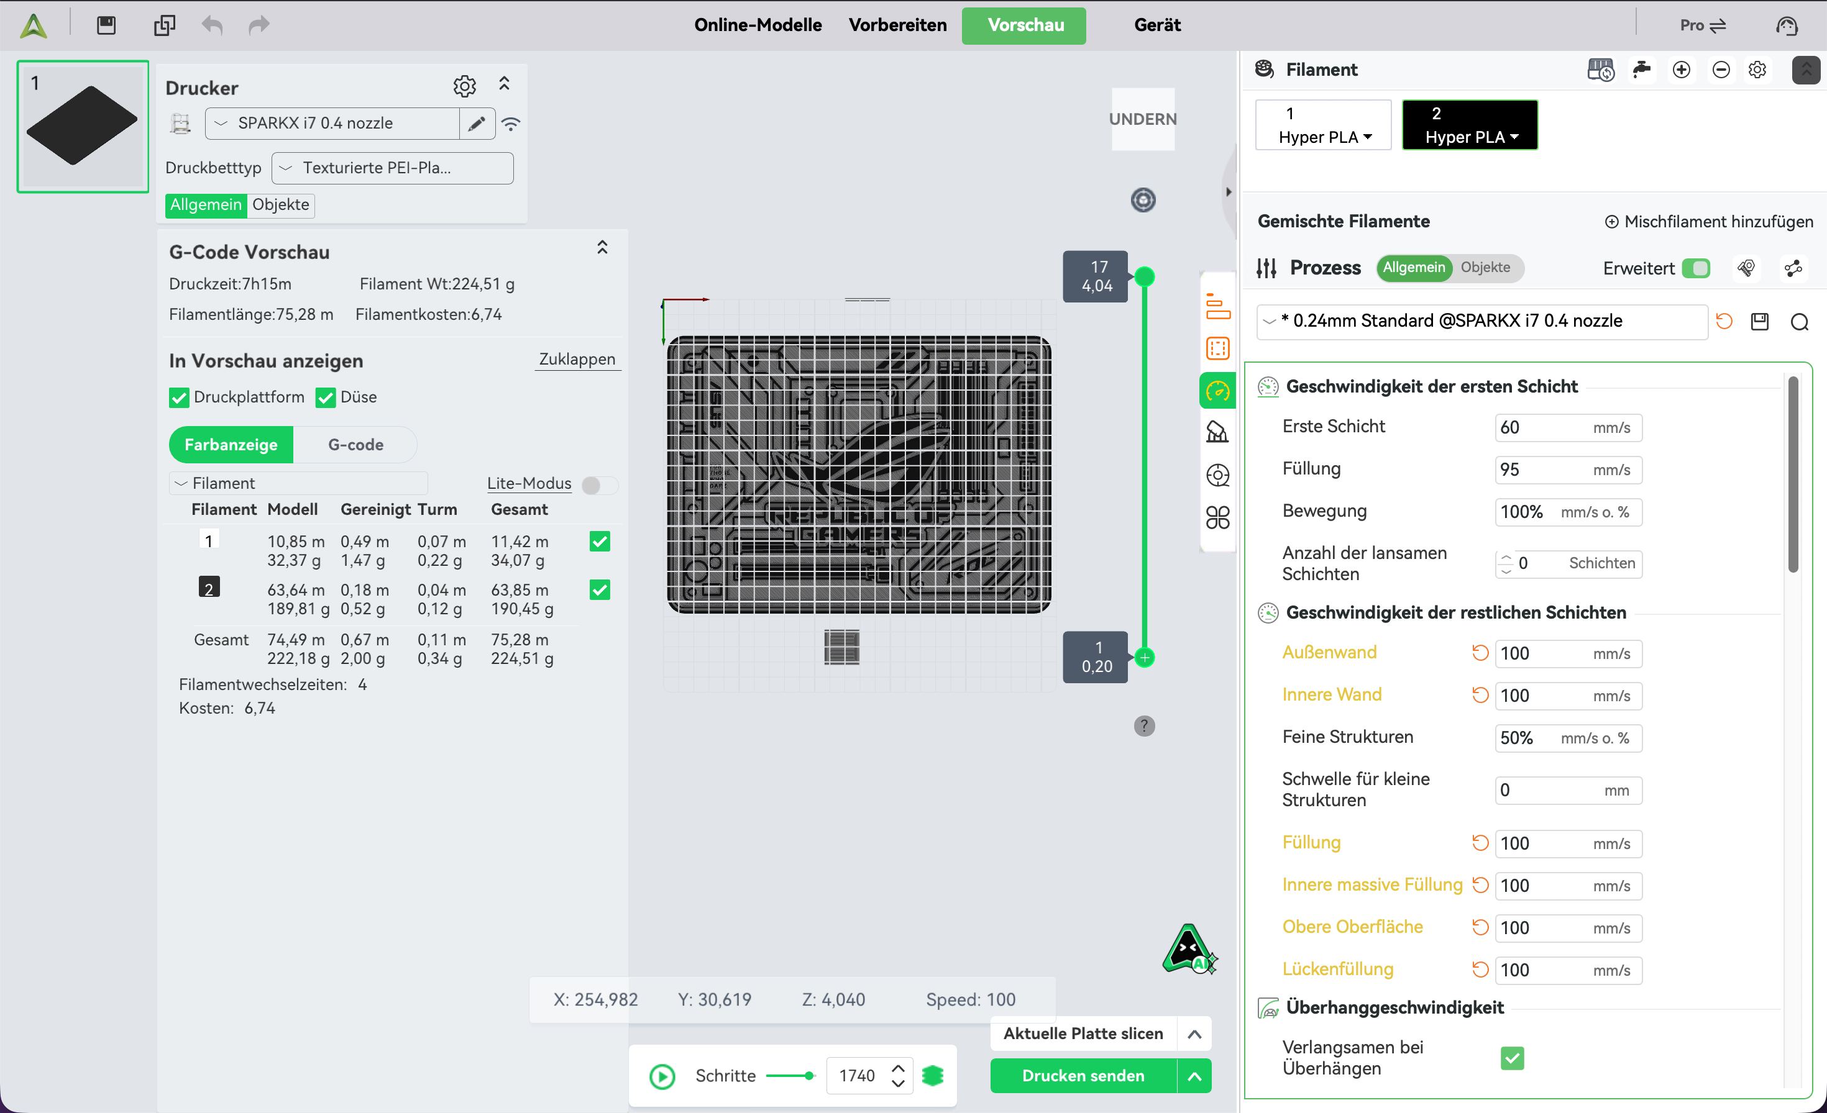Screen dimensions: 1827x1113
Task: Uncheck Verlangsamen bei Überhängen
Action: click(x=1512, y=1058)
